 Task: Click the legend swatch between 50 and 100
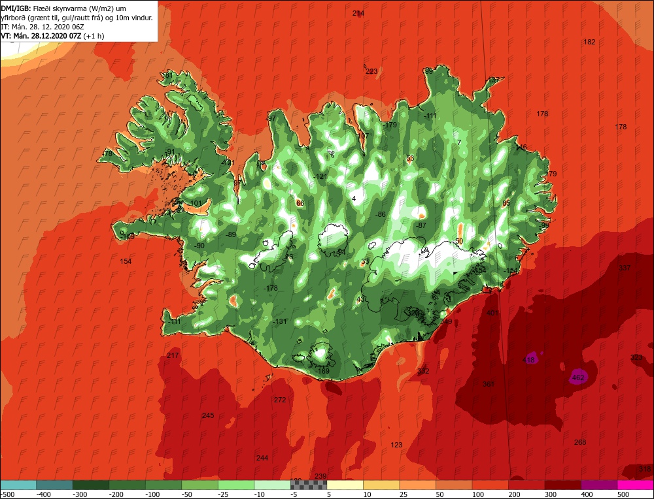tap(454, 485)
